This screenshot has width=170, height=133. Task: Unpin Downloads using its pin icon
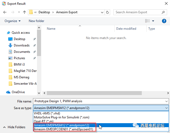coord(35,45)
